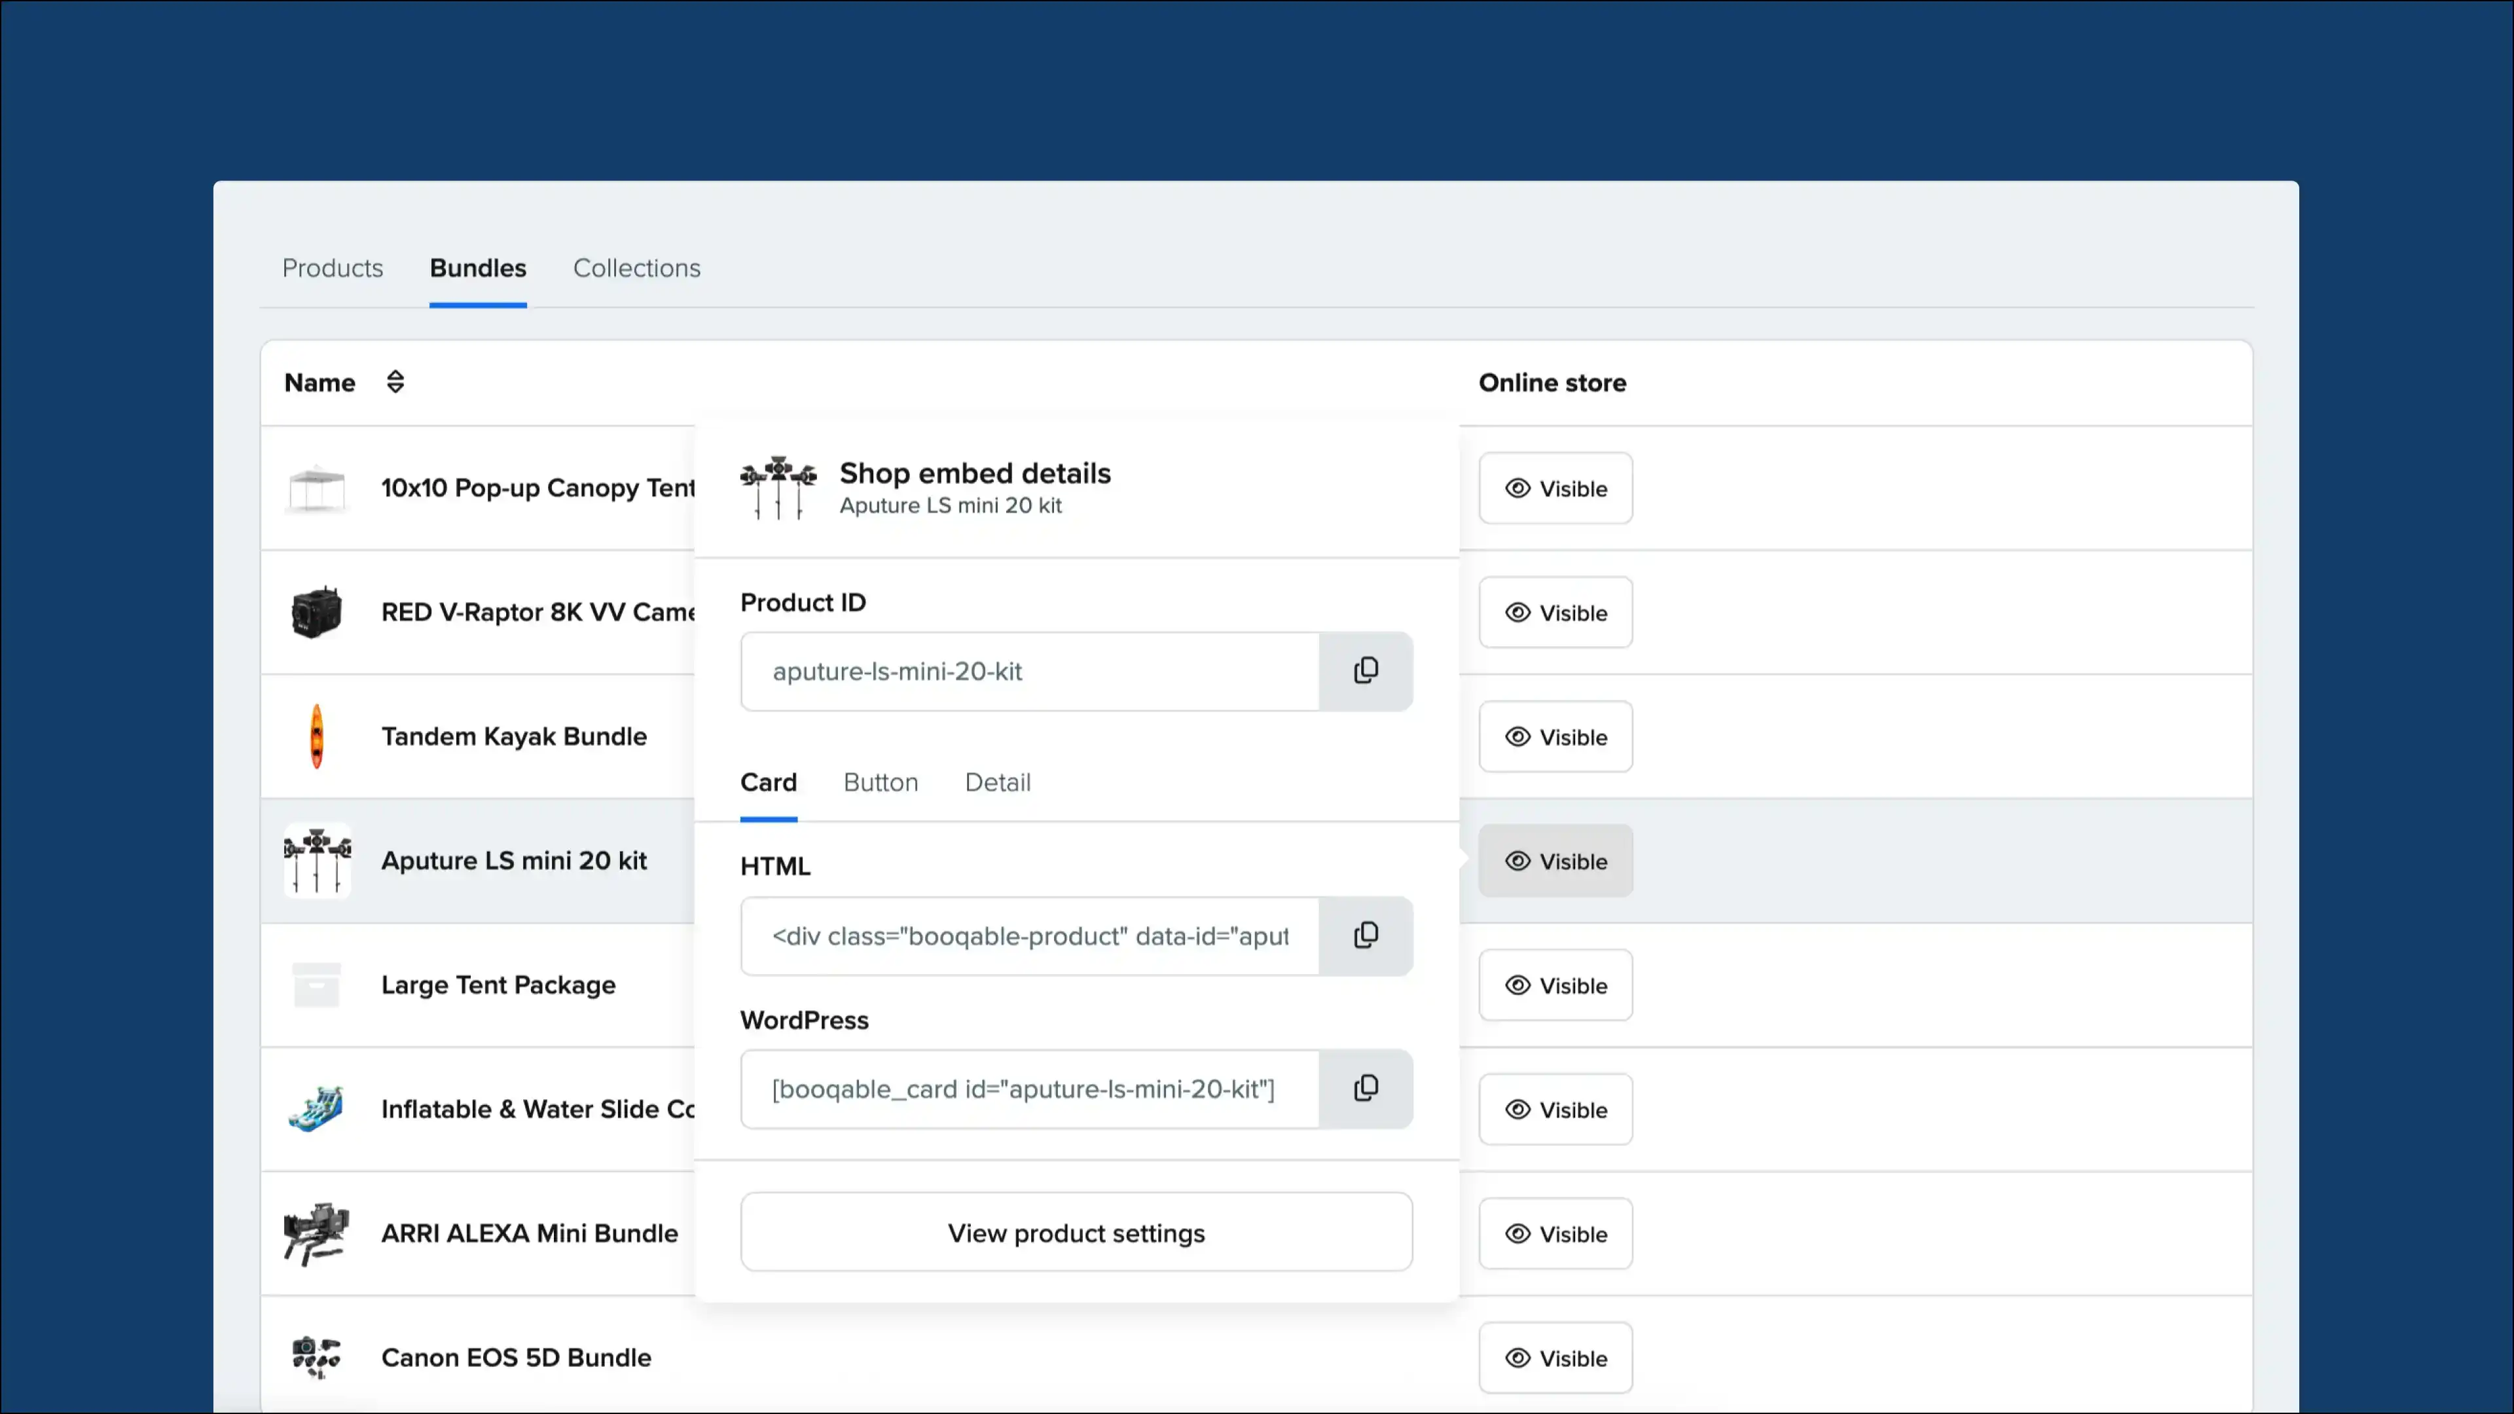
Task: Toggle visibility of 10x10 Pop-up Canopy Tent
Action: tap(1555, 488)
